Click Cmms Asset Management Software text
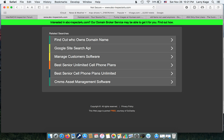Image resolution: width=224 pixels, height=140 pixels. click(82, 82)
